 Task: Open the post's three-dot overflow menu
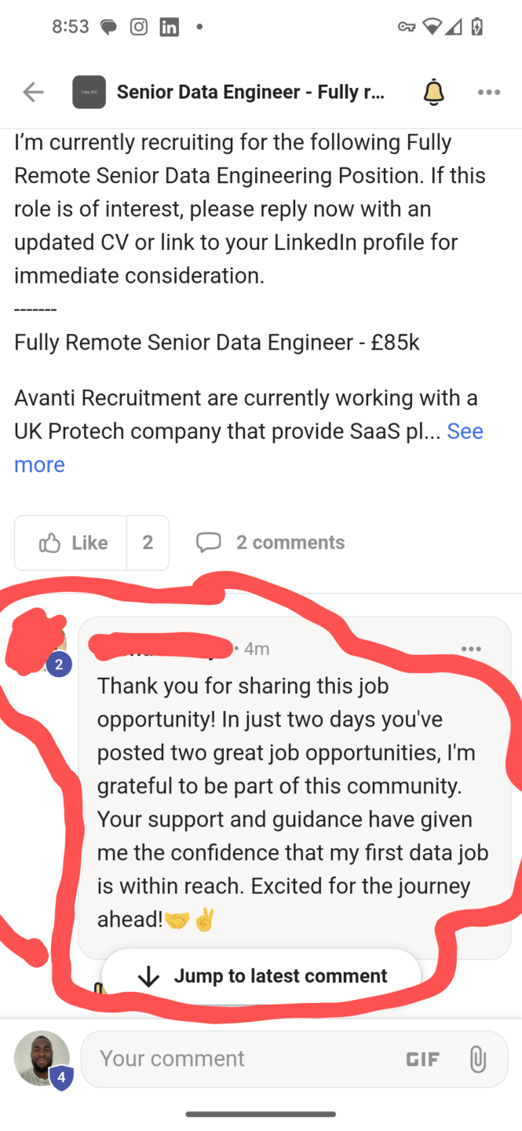click(488, 91)
